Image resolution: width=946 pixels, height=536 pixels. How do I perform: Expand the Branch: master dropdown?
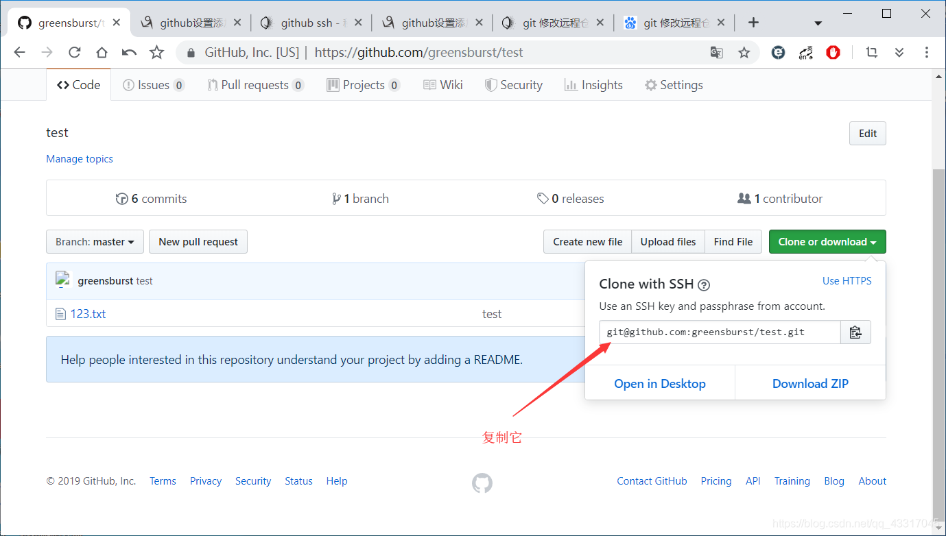95,241
